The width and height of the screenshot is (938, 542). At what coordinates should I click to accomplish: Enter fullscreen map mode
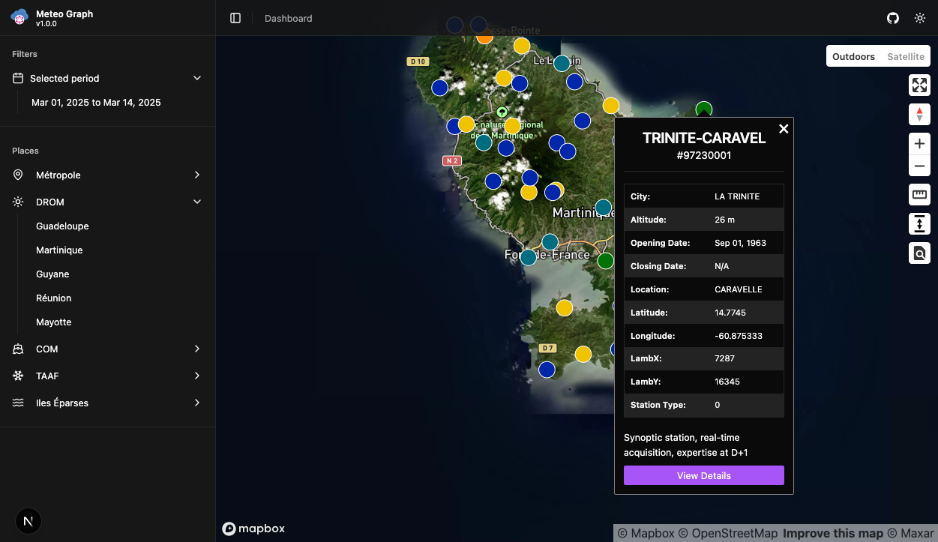pyautogui.click(x=919, y=85)
